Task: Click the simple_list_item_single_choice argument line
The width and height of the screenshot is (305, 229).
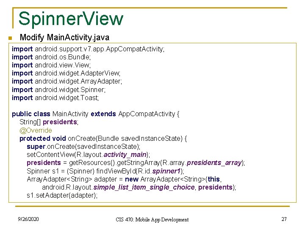Action: 139,187
